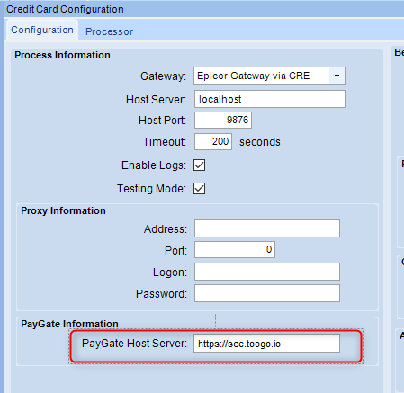Switch to the Processor tab

click(x=109, y=31)
